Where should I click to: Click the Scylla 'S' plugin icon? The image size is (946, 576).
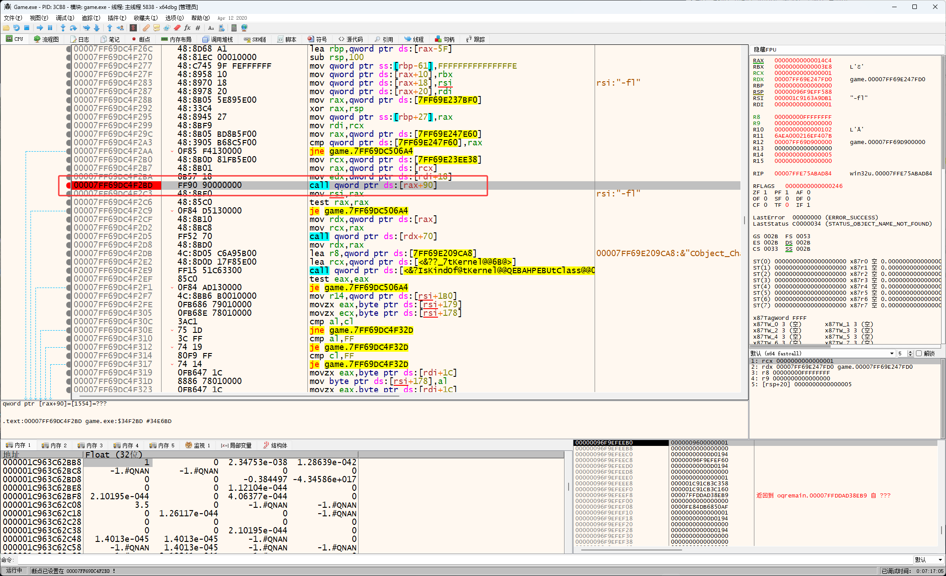pos(133,28)
